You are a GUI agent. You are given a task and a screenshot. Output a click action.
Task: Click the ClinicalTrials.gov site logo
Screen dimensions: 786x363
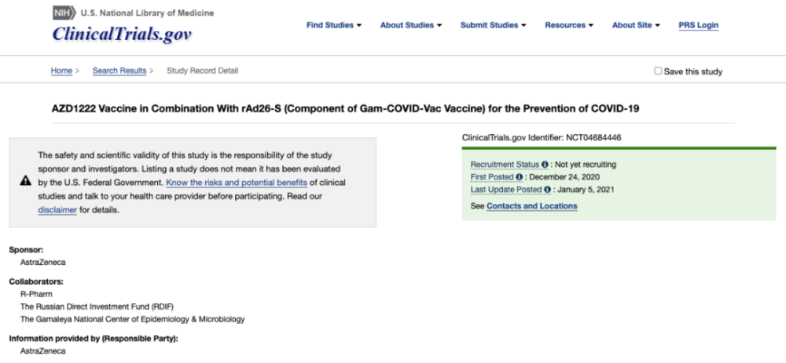tap(122, 34)
